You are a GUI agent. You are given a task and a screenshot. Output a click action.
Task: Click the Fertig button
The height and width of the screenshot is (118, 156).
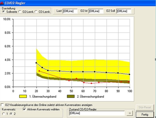145,115
